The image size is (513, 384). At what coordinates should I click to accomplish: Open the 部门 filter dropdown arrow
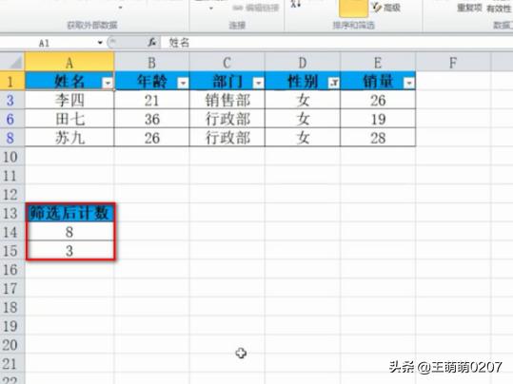(259, 84)
